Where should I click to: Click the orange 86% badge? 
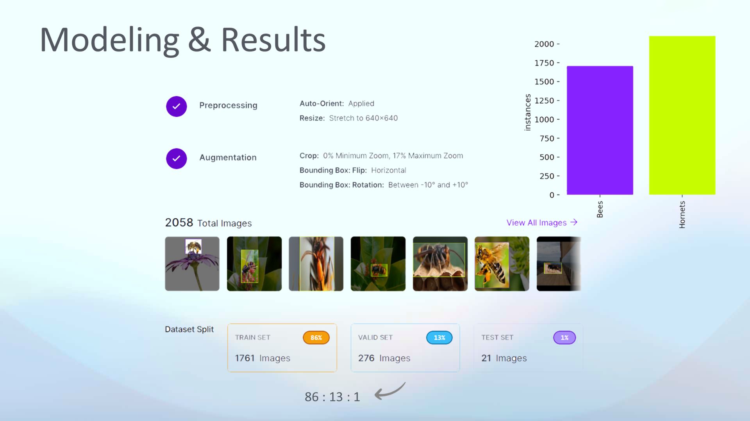(316, 338)
